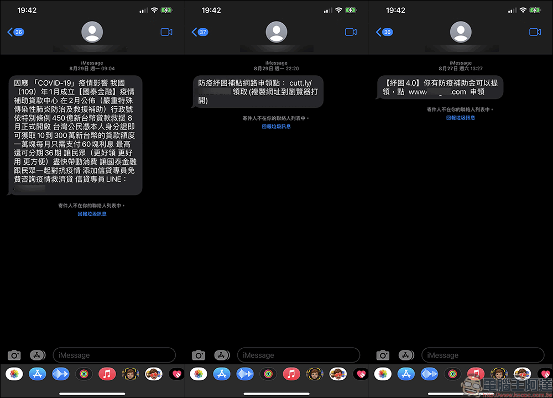
Task: Tap 回報垃圾訊息 under the COVID-19 loan message
Action: (92, 213)
